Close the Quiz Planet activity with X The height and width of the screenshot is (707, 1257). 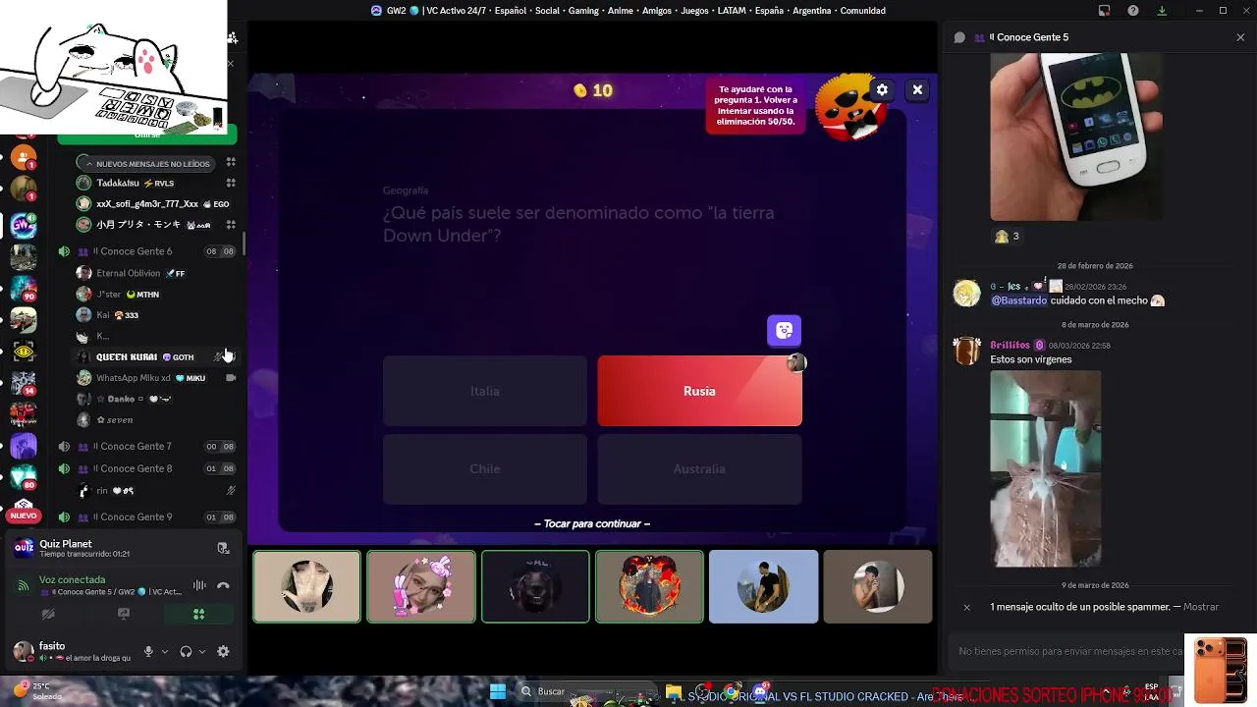(917, 89)
